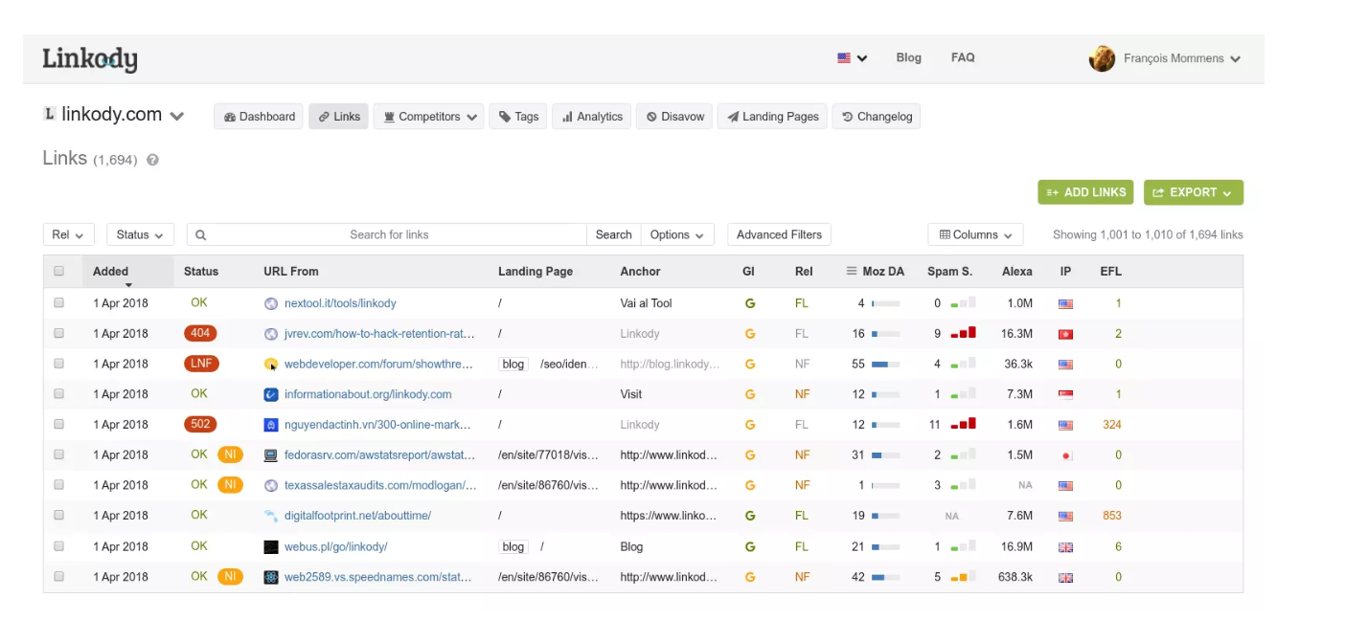Click the LNF status badge on webdeveloper.com row
1345x642 pixels.
pos(201,364)
